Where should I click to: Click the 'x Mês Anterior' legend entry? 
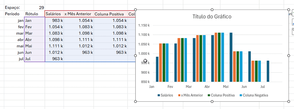coord(190,95)
